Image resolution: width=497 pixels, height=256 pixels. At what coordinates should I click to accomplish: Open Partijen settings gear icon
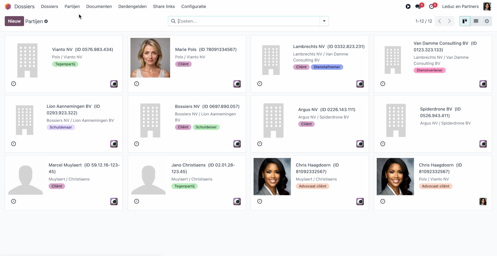46,21
